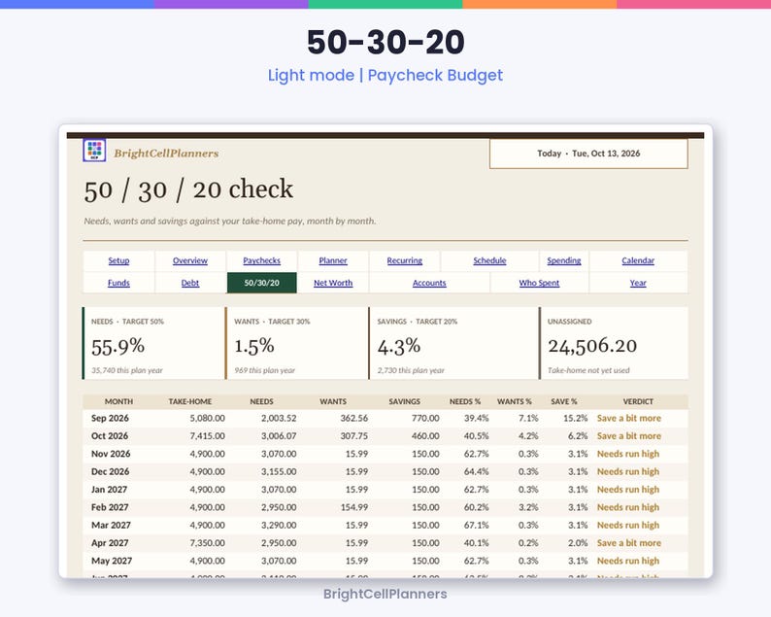Click the Unassigned 24,506.20 value
The image size is (771, 617).
pos(592,346)
